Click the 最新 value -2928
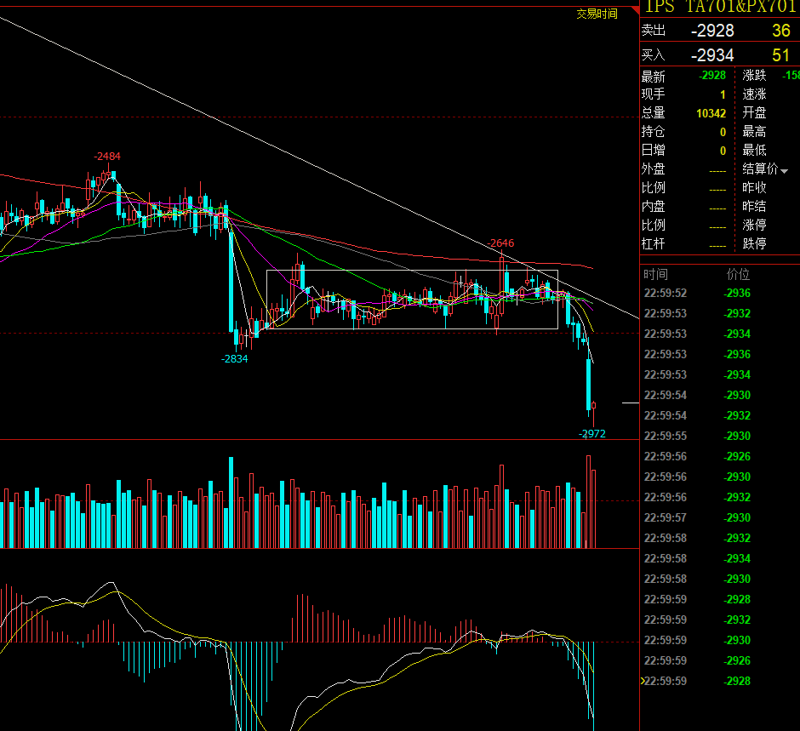This screenshot has width=800, height=731. point(712,76)
